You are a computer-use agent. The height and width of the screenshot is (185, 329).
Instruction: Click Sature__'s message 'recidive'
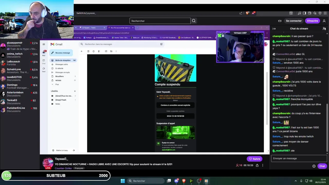[288, 91]
